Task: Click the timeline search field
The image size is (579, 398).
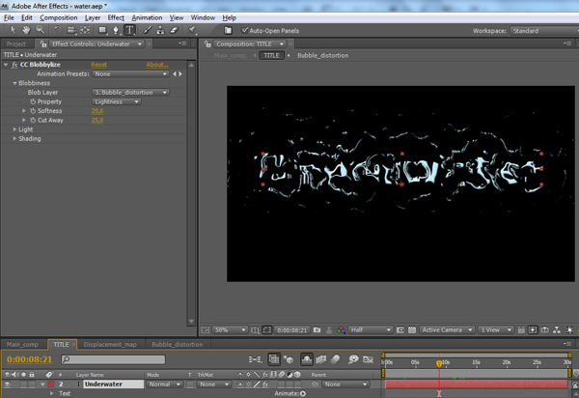Action: coord(113,359)
